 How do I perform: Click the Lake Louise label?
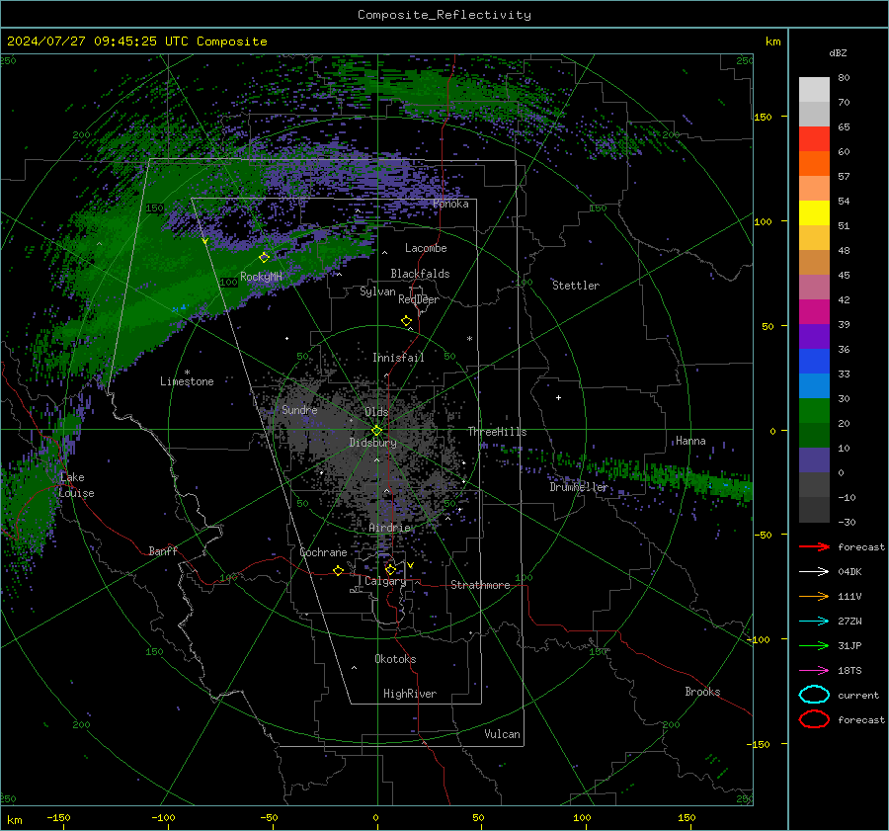coord(76,485)
